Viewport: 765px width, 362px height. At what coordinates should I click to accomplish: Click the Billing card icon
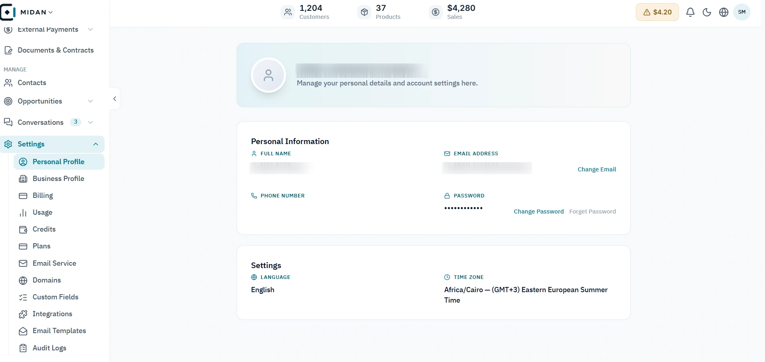tap(23, 196)
